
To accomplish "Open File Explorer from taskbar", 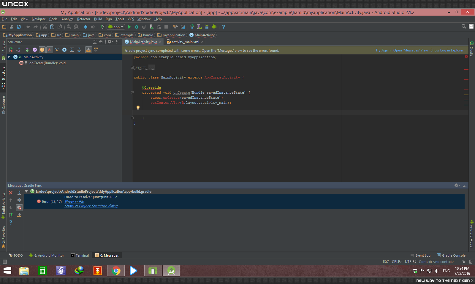I will click(24, 271).
